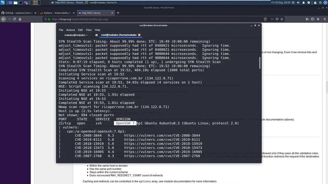Click the 22/tcp port row

(x=149, y=123)
